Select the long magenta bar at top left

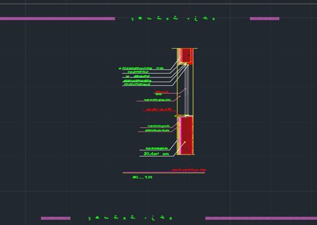pyautogui.click(x=57, y=19)
